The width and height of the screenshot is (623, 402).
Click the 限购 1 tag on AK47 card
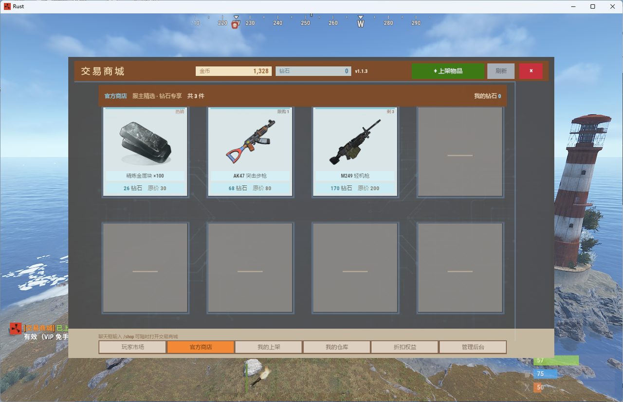283,112
